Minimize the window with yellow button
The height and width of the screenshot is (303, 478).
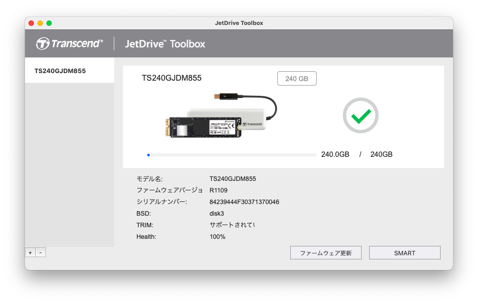[x=40, y=23]
